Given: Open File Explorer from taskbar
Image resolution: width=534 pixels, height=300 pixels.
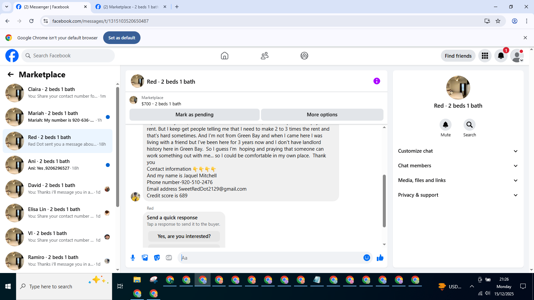Looking at the screenshot, I should pyautogui.click(x=137, y=280).
